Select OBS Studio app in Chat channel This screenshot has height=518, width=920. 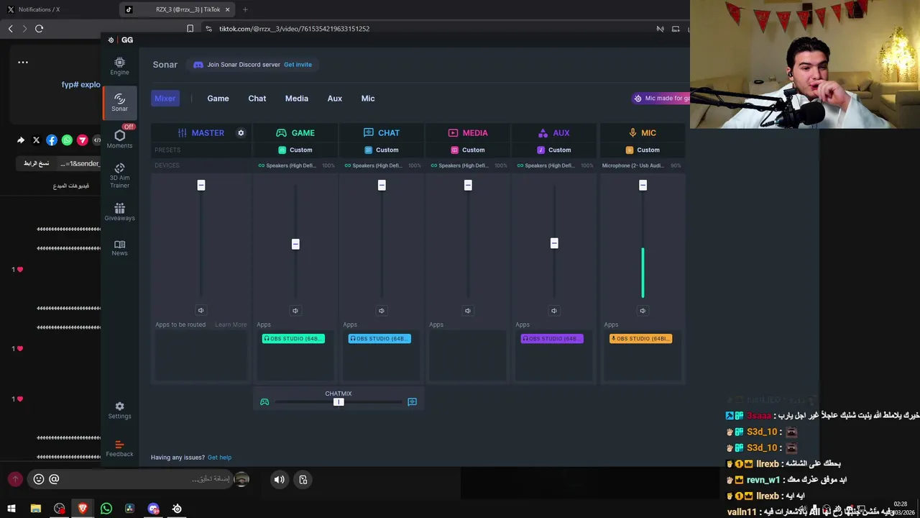tap(379, 339)
